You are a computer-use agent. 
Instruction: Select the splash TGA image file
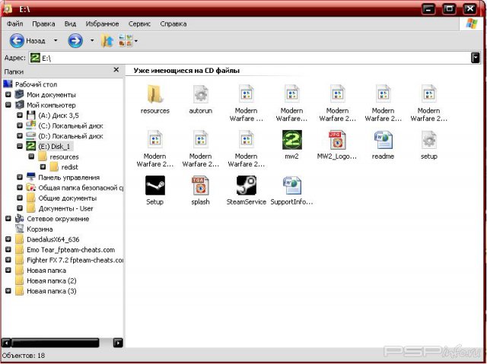click(x=200, y=185)
